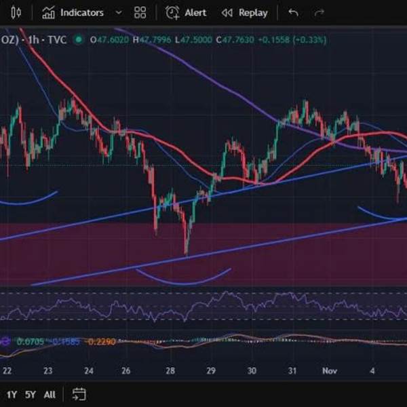407x407 pixels.
Task: Click the high value H47.7996
Action: coord(152,40)
